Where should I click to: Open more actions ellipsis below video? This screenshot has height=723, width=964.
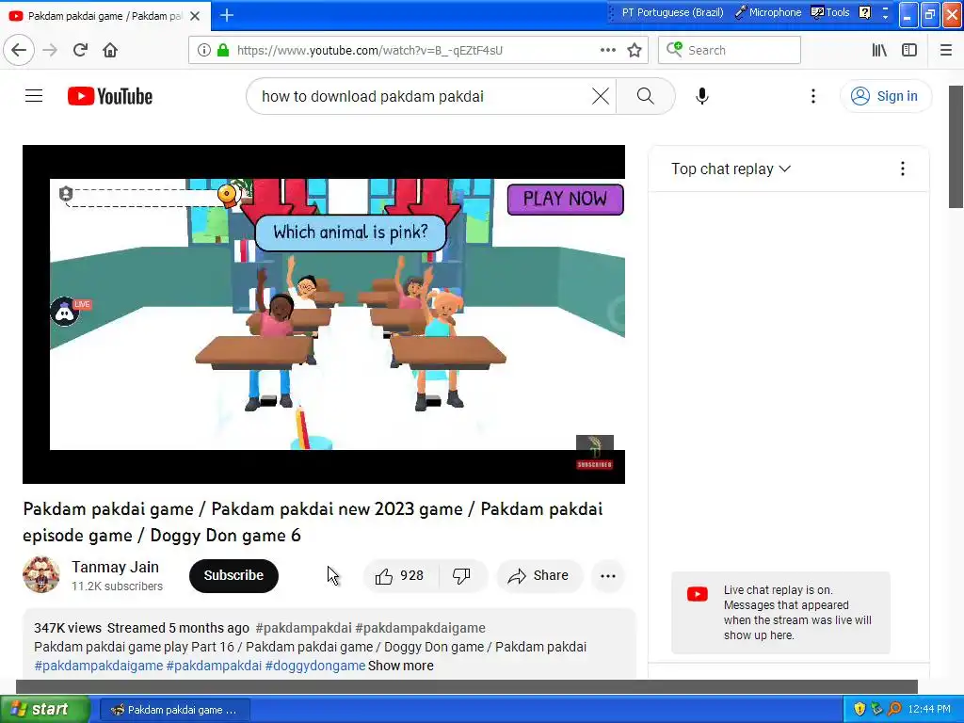point(608,575)
